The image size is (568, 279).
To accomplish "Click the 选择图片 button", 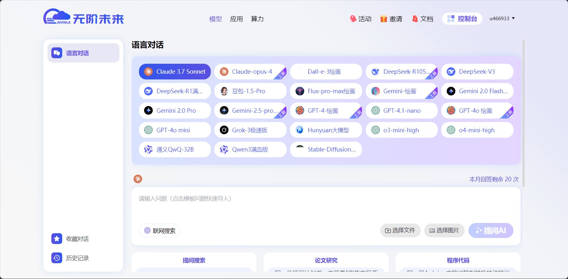I will tap(444, 231).
